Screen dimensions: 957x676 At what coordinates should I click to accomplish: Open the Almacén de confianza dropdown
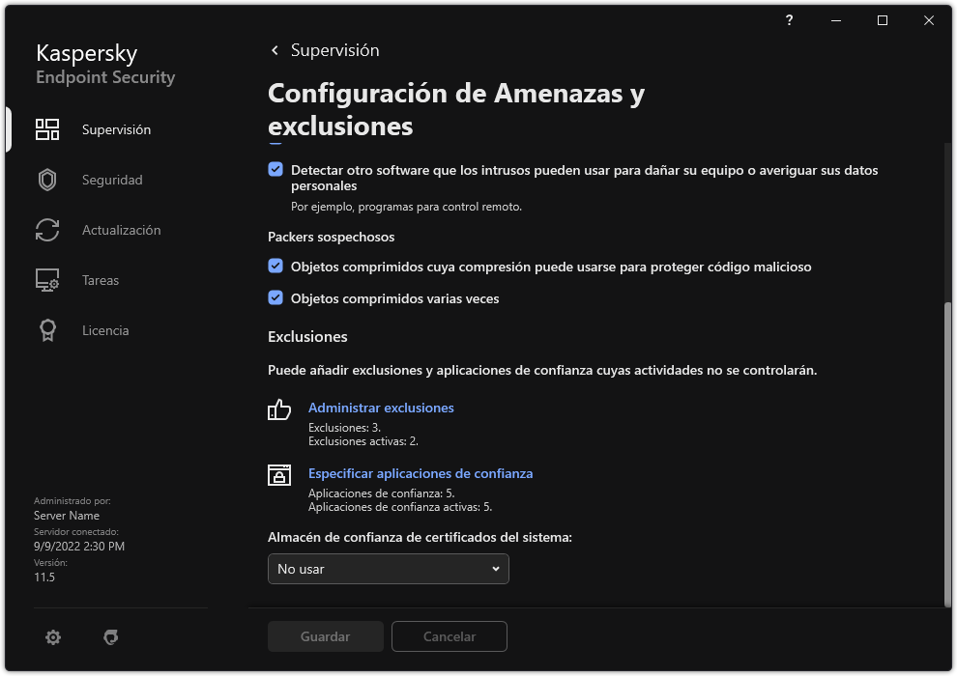coord(388,569)
